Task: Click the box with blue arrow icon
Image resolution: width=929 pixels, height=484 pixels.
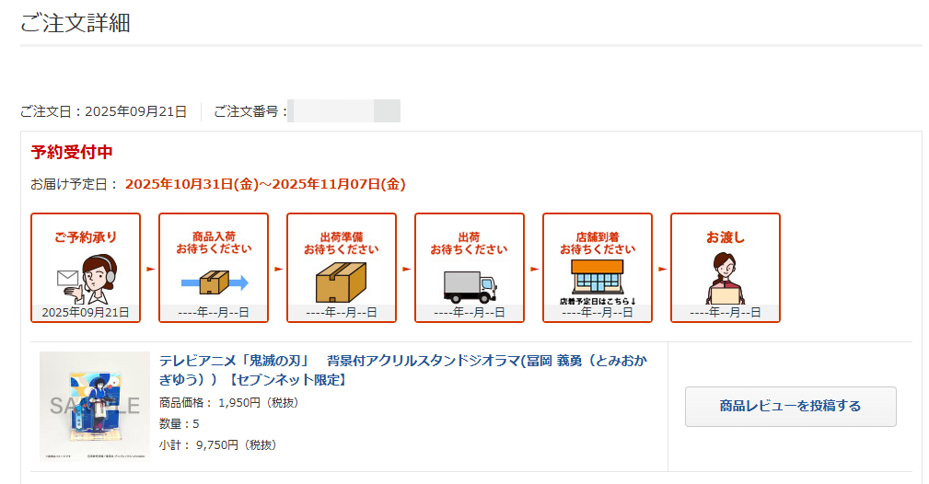Action: 214,282
